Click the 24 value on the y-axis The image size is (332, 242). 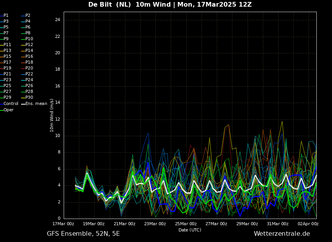[x=57, y=20]
